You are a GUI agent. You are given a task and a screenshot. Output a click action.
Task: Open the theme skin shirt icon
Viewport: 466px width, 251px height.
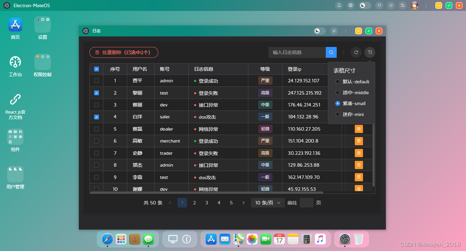(x=379, y=5)
